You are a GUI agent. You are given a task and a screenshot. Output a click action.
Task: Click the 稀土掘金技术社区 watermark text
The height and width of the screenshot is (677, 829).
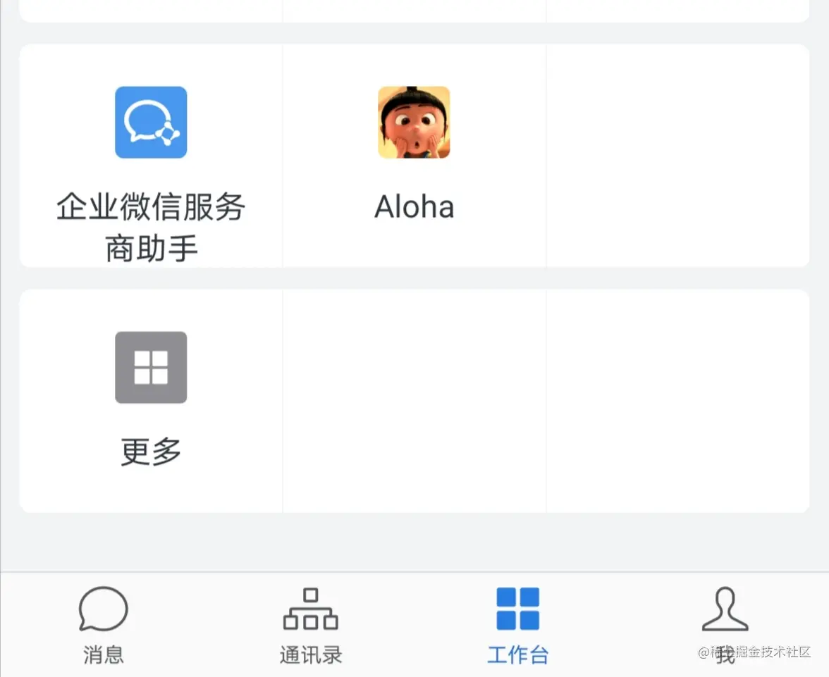click(x=754, y=652)
